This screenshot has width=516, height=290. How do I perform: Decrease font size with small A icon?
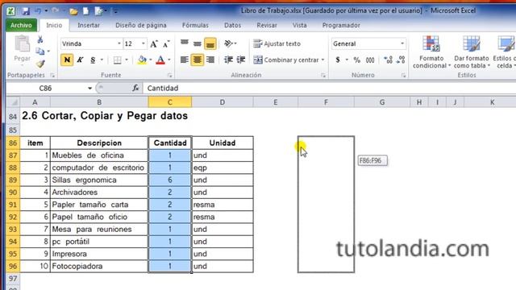[166, 43]
